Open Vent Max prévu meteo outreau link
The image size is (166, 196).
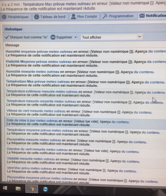pos(29,168)
